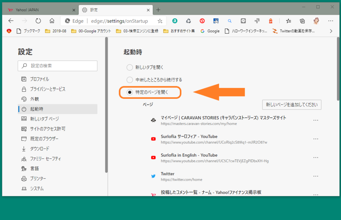Add current page to favorites via address bar star
Image resolution: width=341 pixels, height=220 pixels.
point(160,21)
